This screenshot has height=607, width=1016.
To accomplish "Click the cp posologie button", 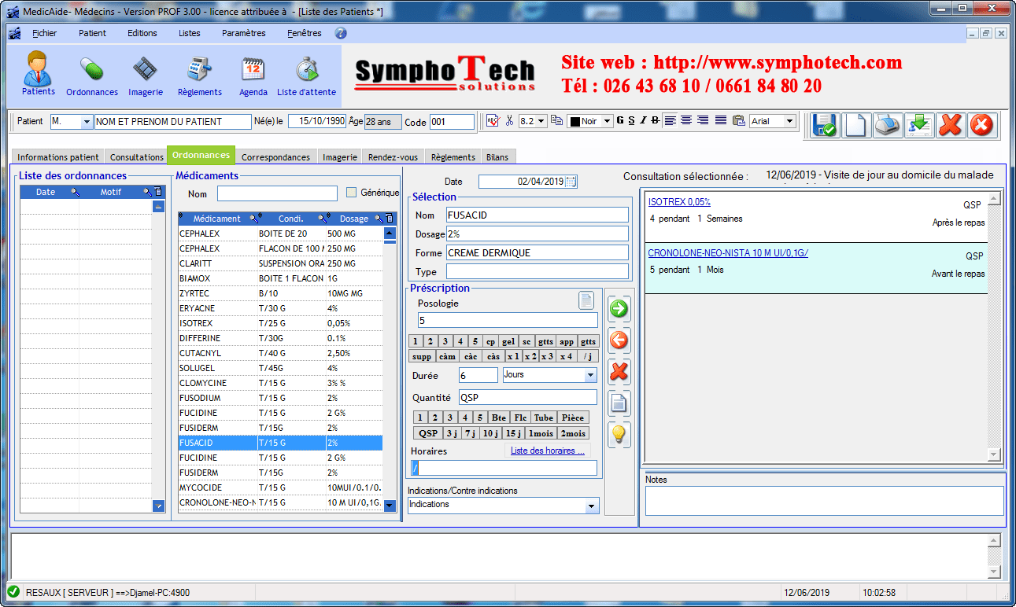I will [490, 341].
